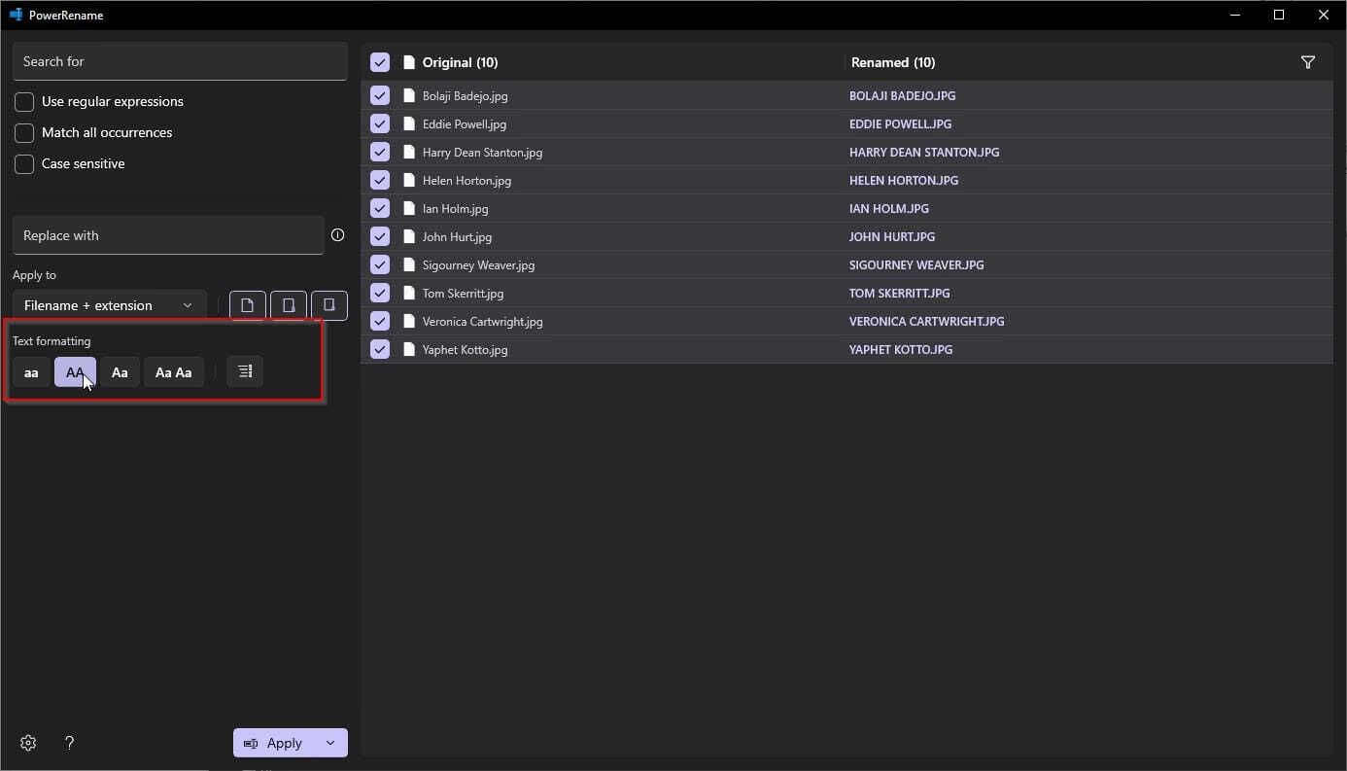Viewport: 1347px width, 771px height.
Task: Choose title case 'Aa' formatting
Action: pyautogui.click(x=120, y=372)
